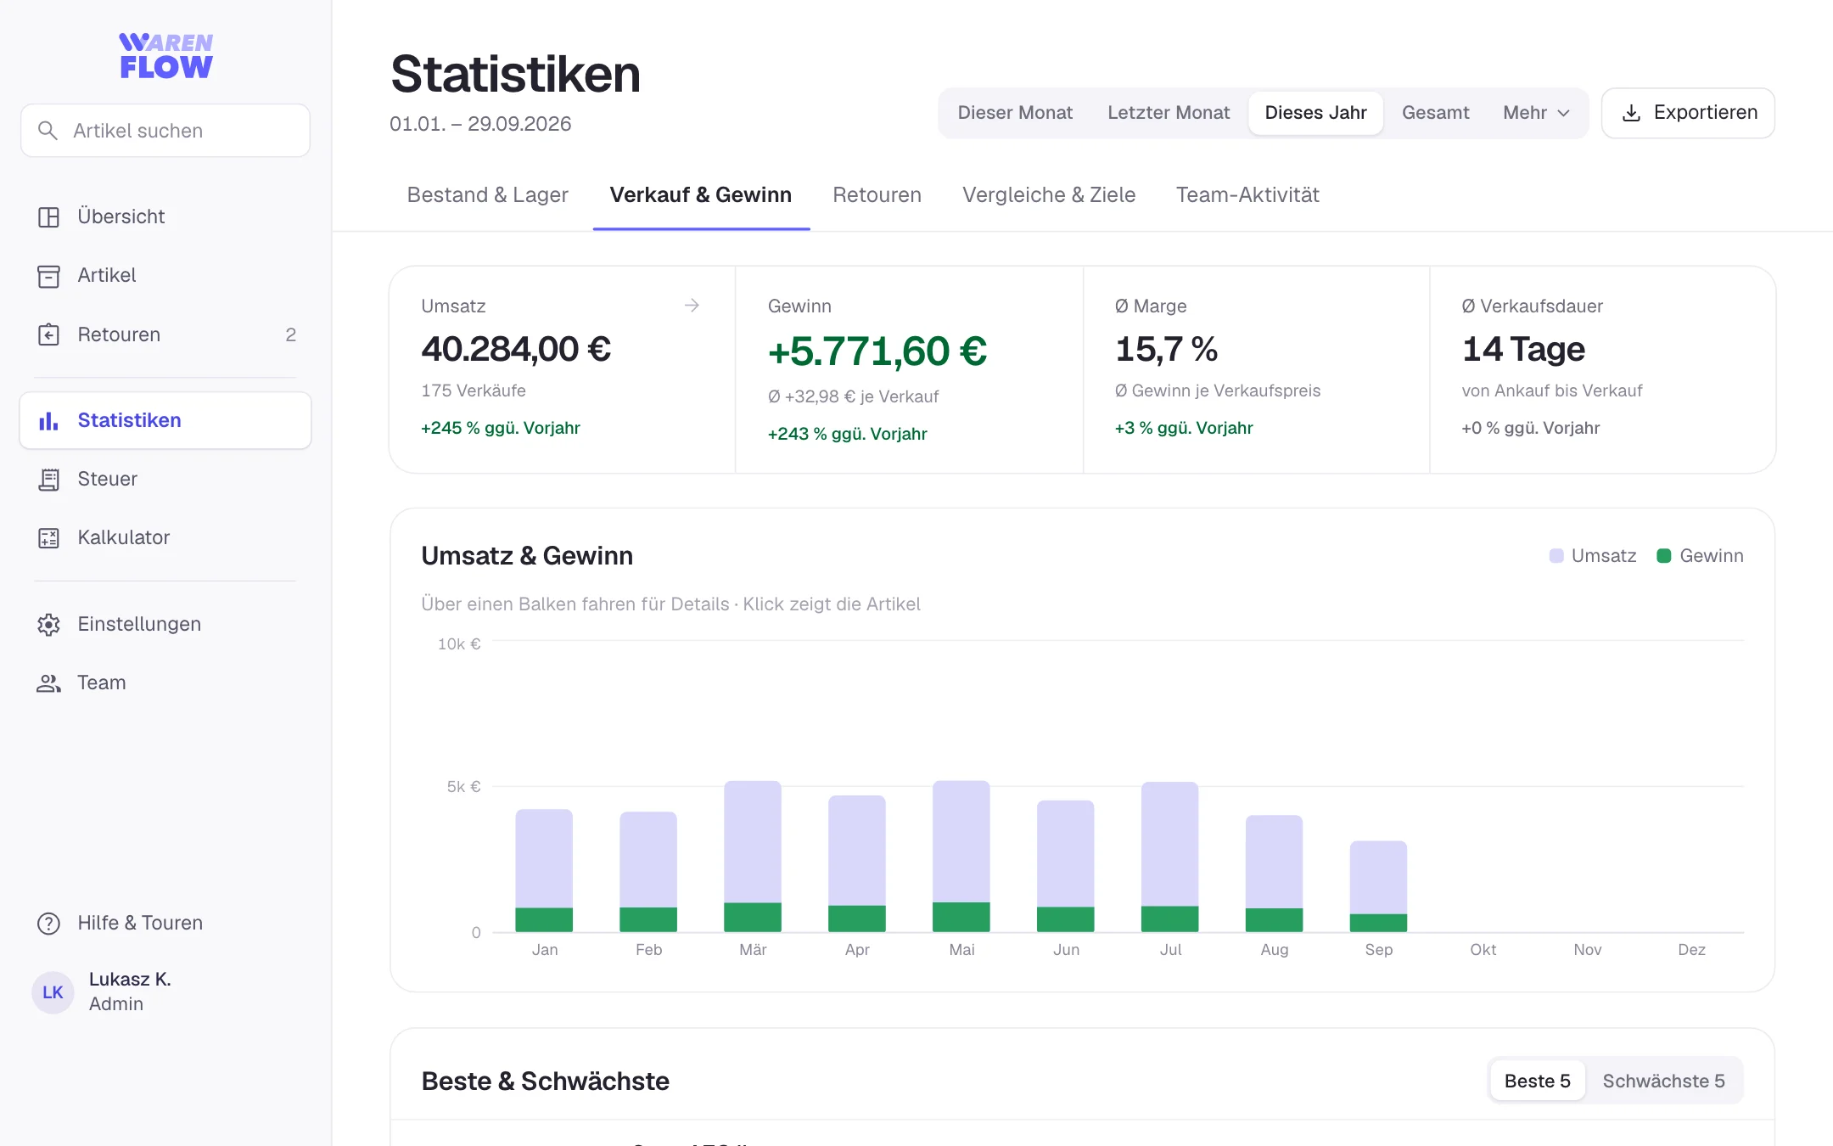Image resolution: width=1833 pixels, height=1146 pixels.
Task: Click the Mai bar in the chart
Action: (961, 856)
